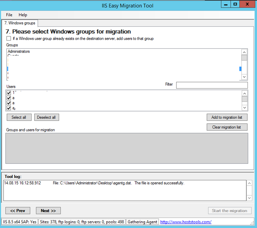Click Add to migration list
257x228 pixels.
(227, 117)
